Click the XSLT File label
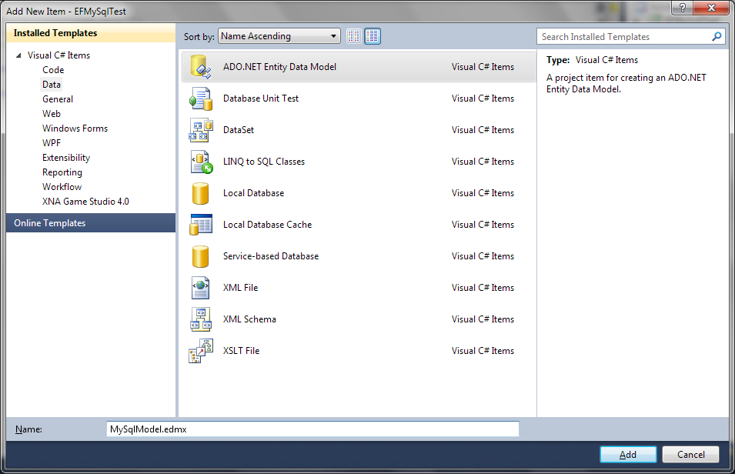 click(x=241, y=351)
